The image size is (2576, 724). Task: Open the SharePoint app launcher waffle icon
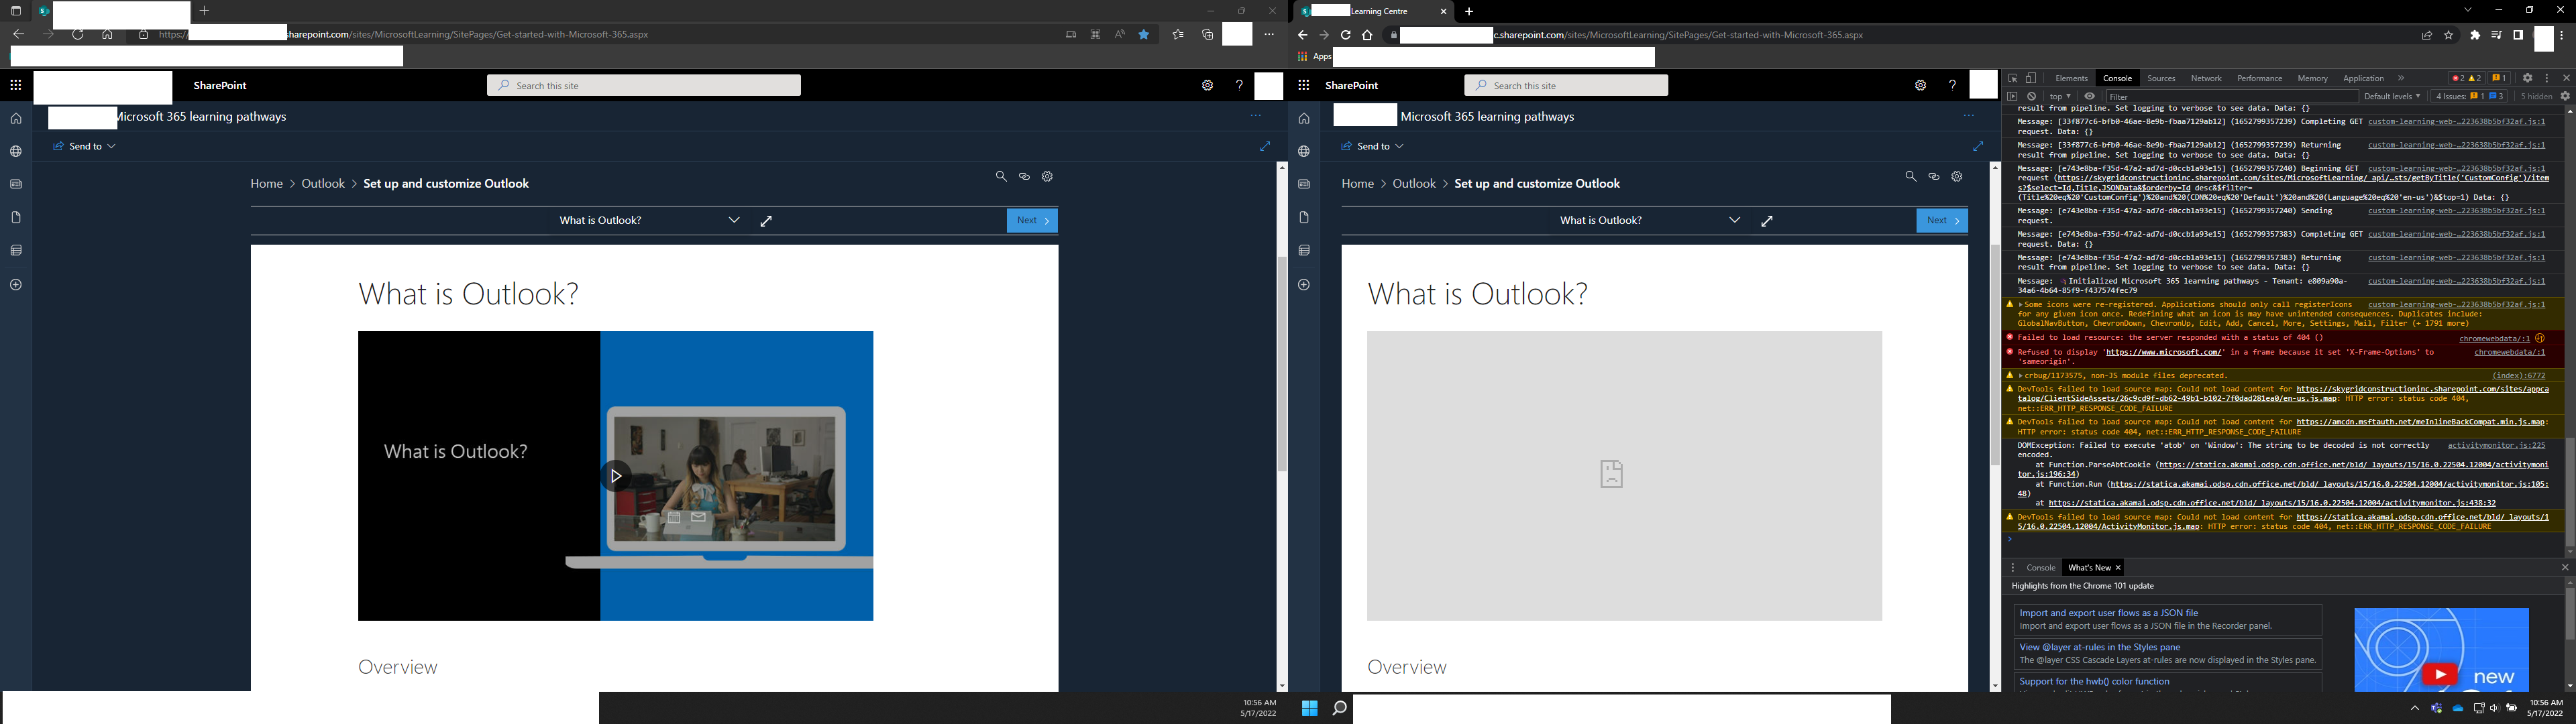16,85
